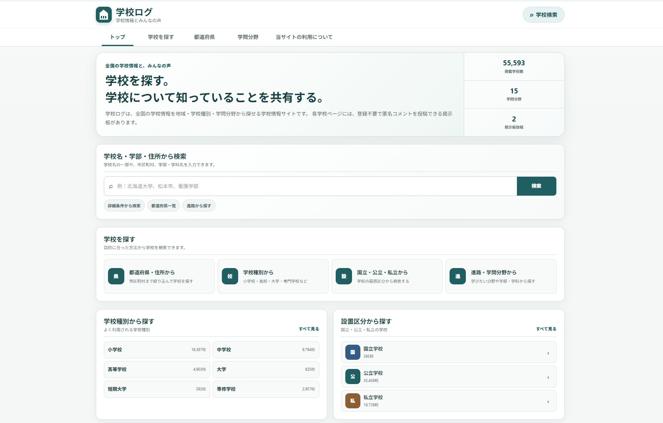Click the green 公 public school icon
Image resolution: width=663 pixels, height=423 pixels.
click(352, 377)
